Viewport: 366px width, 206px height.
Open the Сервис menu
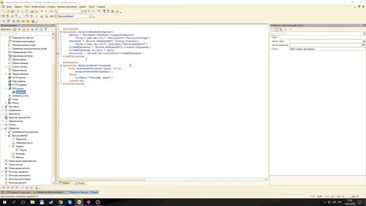click(82, 7)
